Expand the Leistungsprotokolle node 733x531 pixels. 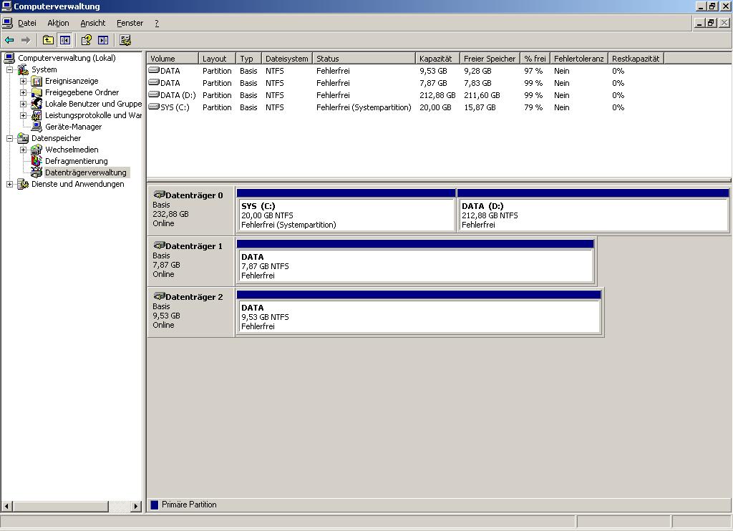(x=23, y=115)
